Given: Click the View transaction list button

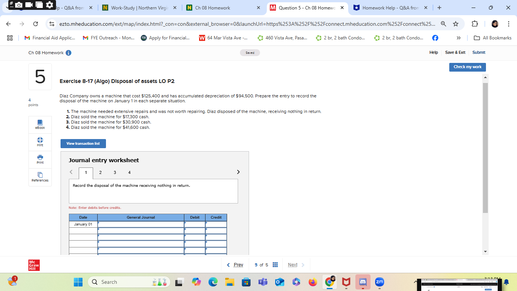Looking at the screenshot, I should [x=83, y=144].
